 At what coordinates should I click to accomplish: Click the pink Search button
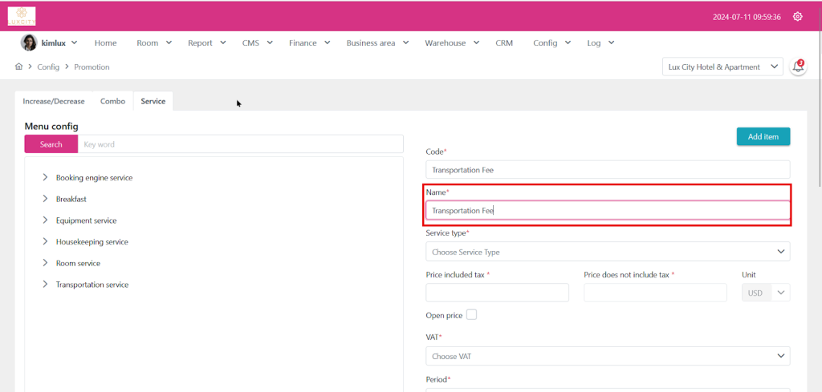(x=51, y=144)
